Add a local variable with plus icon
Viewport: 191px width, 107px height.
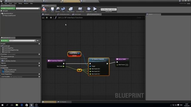pyautogui.click(x=39, y=77)
